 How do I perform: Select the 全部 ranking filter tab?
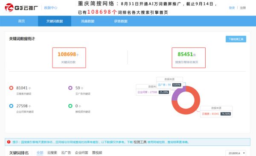pyautogui.click(x=40, y=153)
